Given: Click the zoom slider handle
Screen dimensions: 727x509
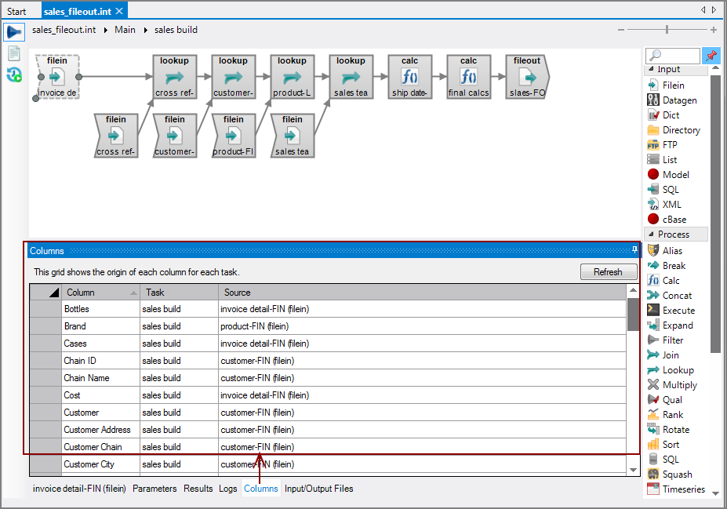Looking at the screenshot, I should coord(667,30).
